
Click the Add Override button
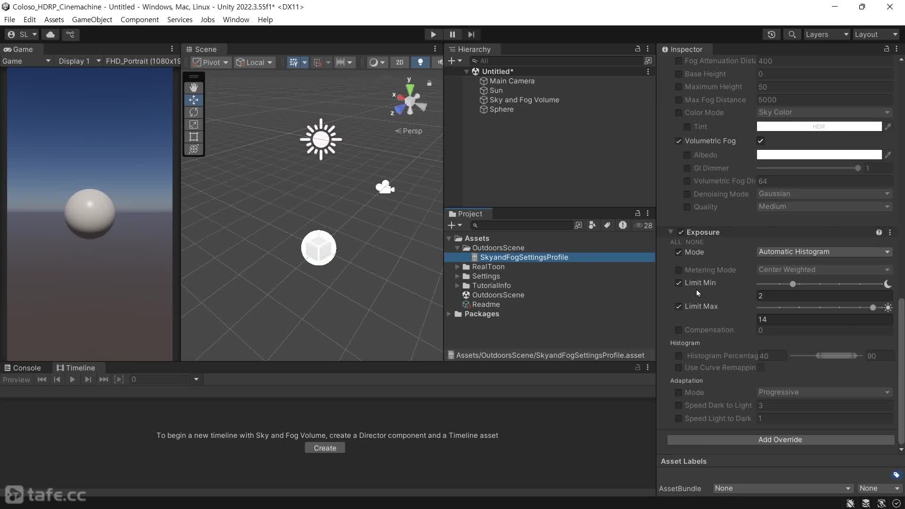780,440
